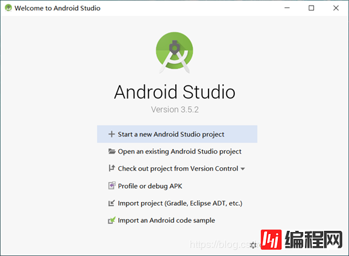
Task: Click the Android Studio title bar icon
Action: (x=8, y=8)
